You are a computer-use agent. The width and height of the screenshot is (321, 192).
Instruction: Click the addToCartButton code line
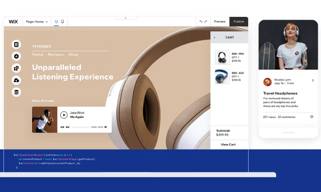coord(43,155)
